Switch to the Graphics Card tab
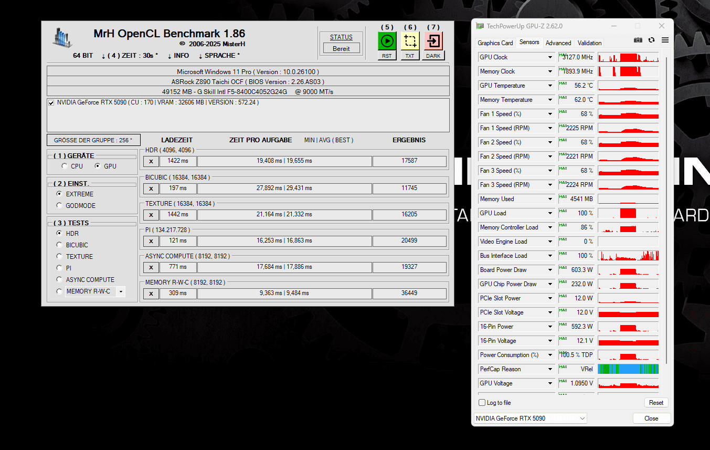 tap(495, 43)
